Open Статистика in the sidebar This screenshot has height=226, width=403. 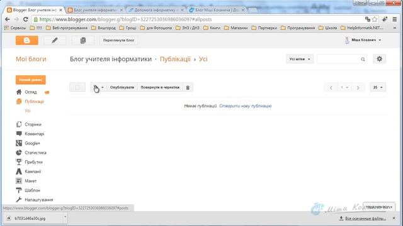pyautogui.click(x=35, y=153)
